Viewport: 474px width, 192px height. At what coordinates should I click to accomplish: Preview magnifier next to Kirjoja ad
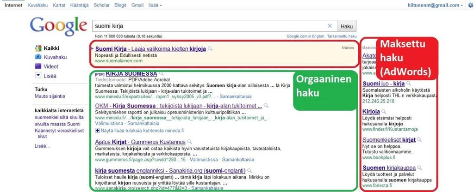[x=384, y=112]
